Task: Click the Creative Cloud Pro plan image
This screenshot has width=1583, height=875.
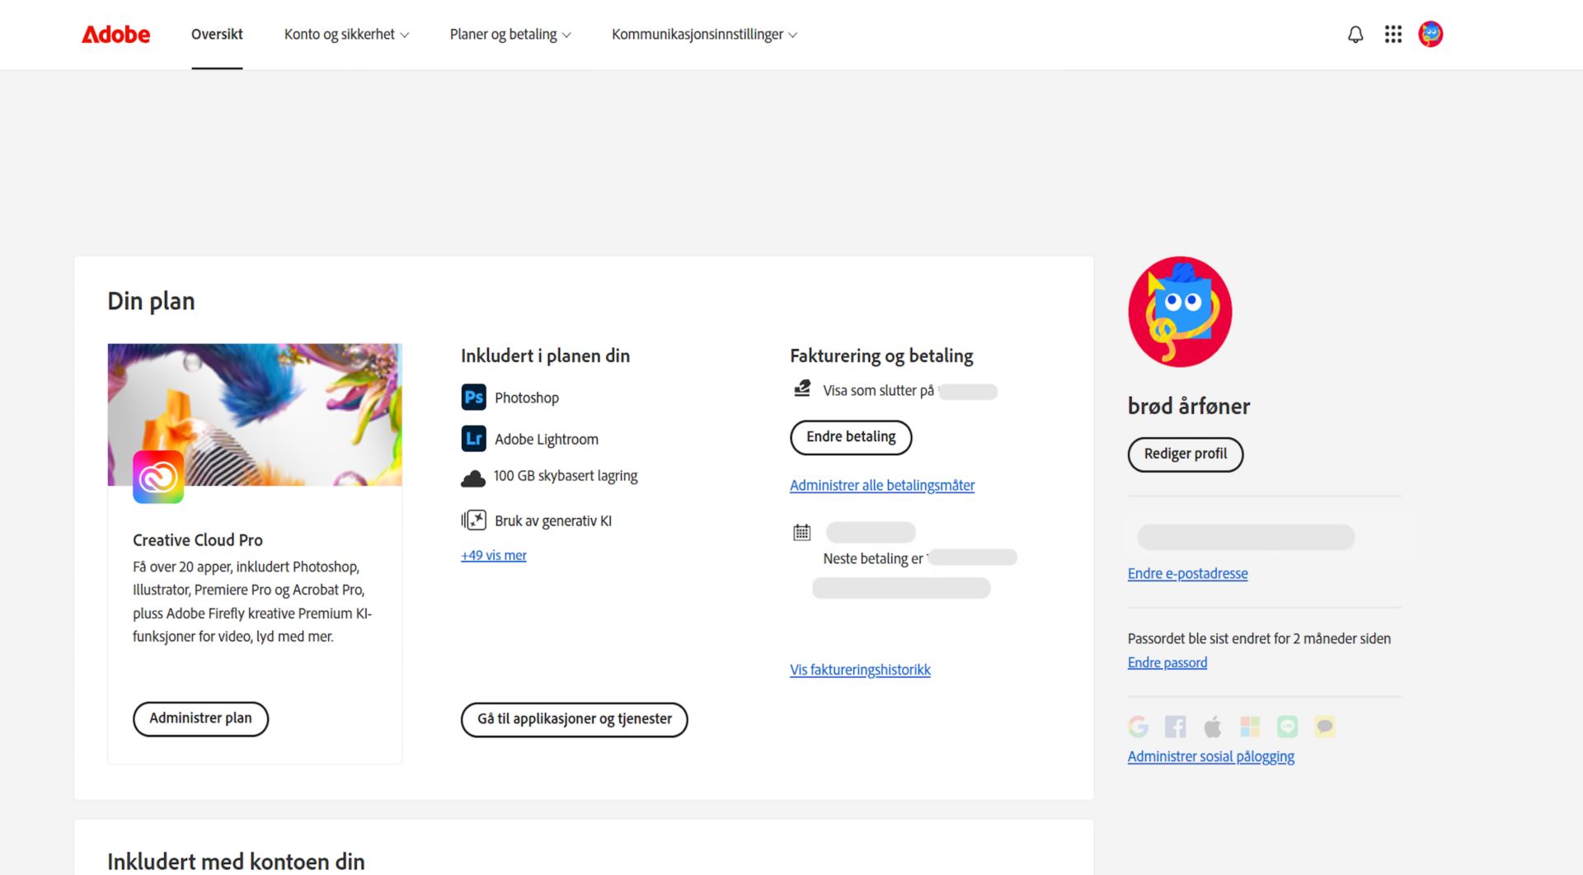Action: tap(255, 414)
